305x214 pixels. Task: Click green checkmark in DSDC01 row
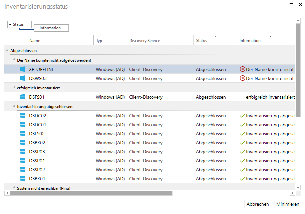pyautogui.click(x=242, y=125)
